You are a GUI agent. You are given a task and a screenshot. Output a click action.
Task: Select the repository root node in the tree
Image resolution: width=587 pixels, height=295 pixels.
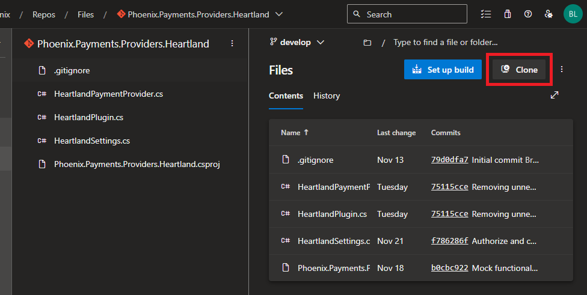point(123,44)
